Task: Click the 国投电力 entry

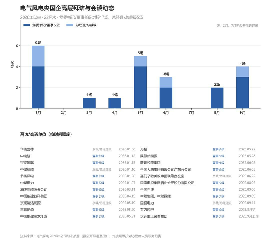Action: [147, 203]
